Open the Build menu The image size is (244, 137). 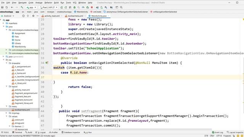pos(56,3)
